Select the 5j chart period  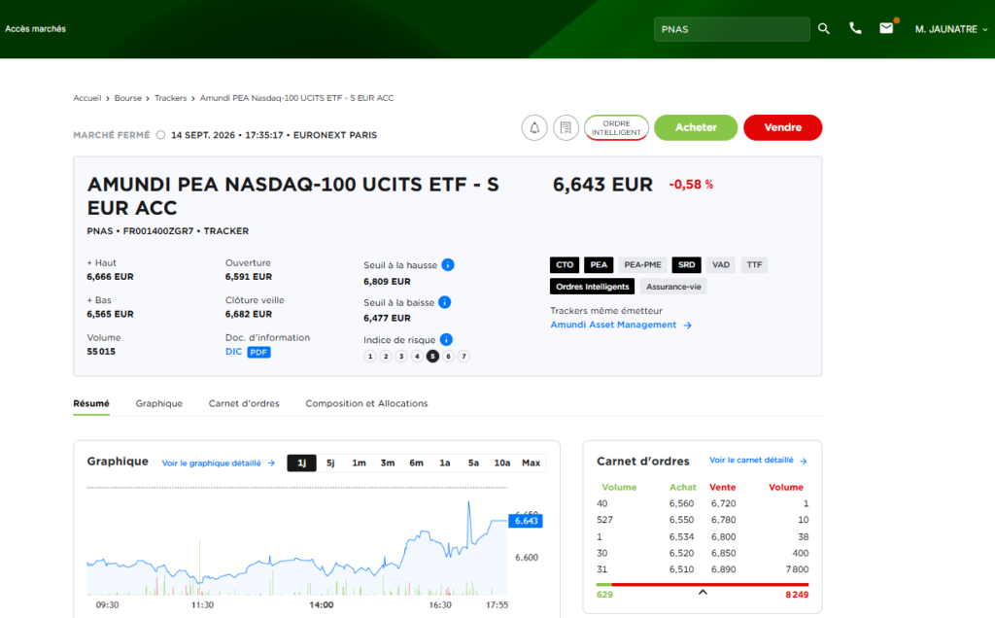(330, 463)
